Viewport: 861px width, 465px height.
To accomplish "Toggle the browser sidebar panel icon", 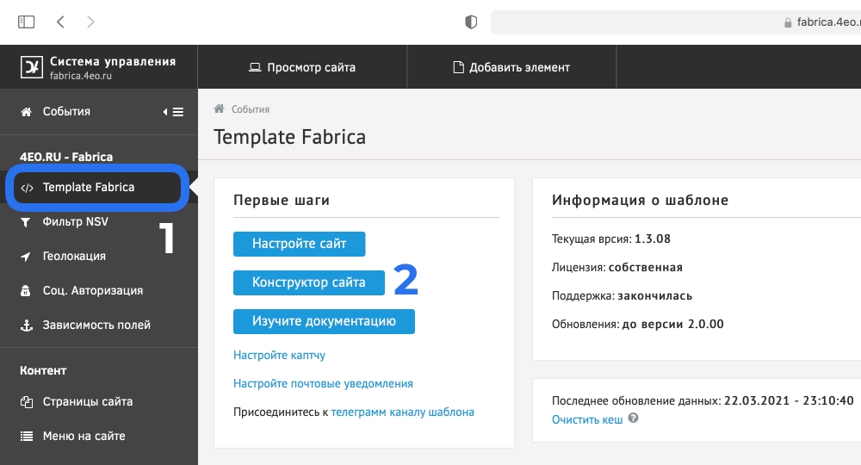I will (x=27, y=22).
